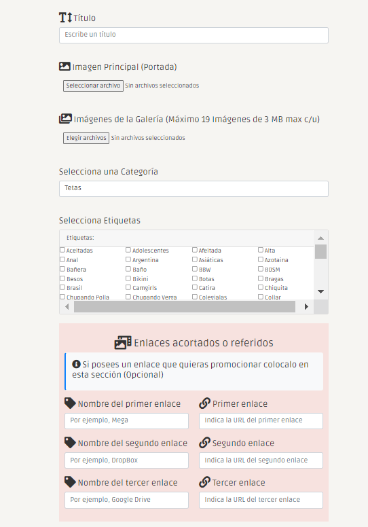Image resolution: width=368 pixels, height=527 pixels.
Task: Click the photo icon beside Enlaces acortados heading
Action: click(123, 342)
